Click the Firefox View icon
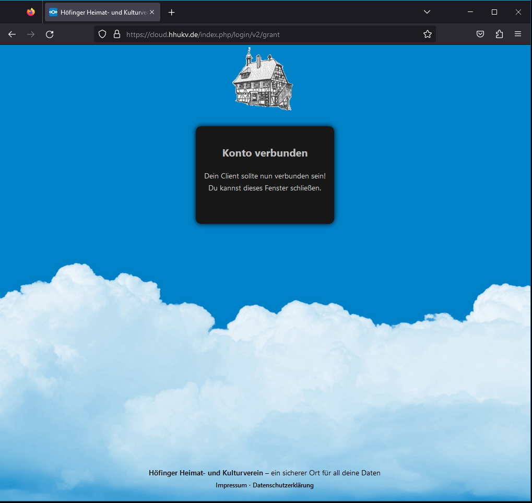Viewport: 532px width, 503px height. (31, 12)
